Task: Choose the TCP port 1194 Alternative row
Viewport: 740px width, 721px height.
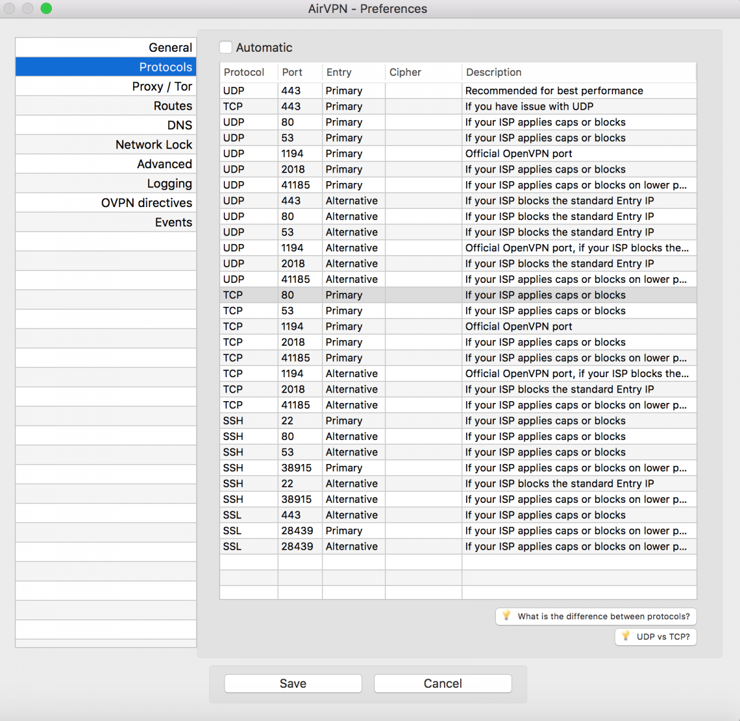Action: (x=458, y=373)
